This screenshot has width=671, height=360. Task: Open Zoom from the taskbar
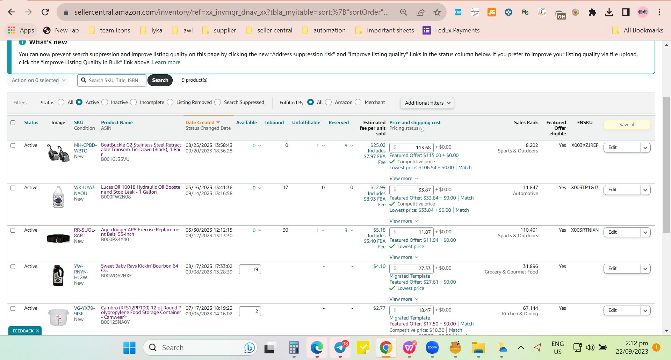(432, 347)
